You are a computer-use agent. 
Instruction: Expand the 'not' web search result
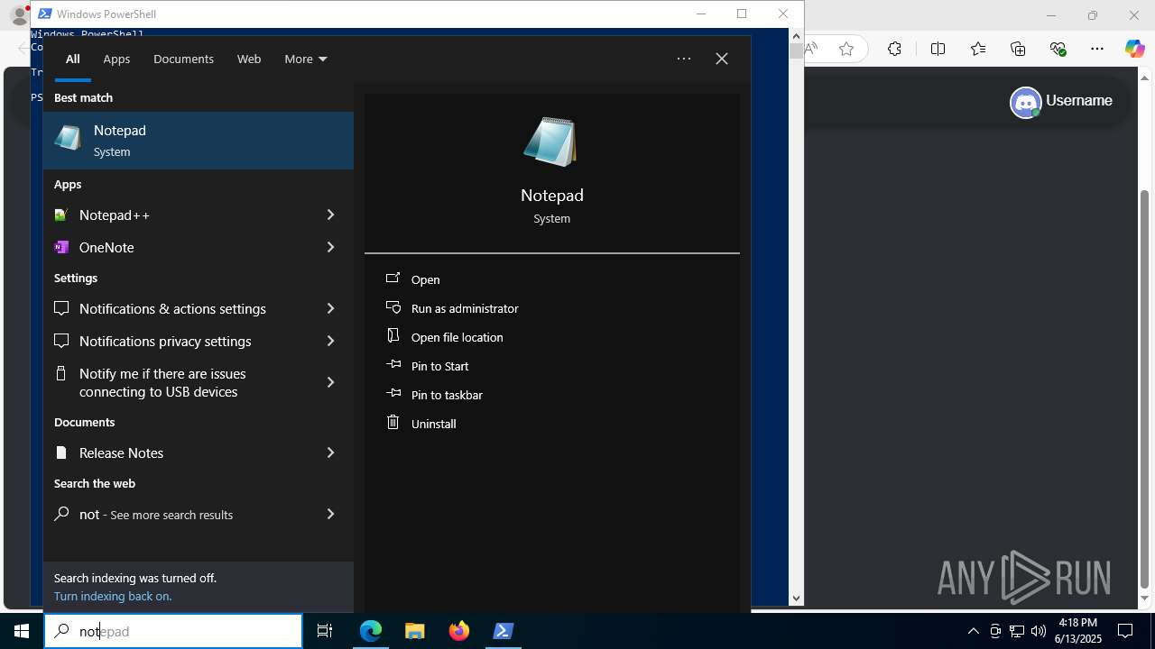tap(330, 514)
